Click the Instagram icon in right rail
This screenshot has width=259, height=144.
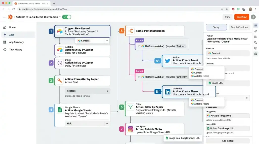255,48
